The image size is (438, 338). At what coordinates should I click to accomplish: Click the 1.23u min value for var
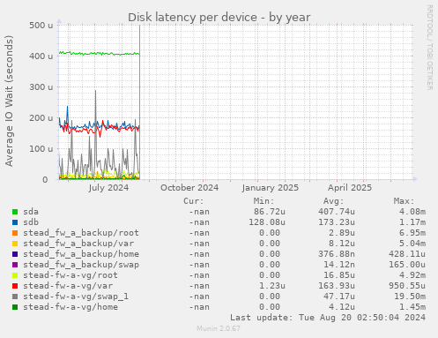click(272, 286)
